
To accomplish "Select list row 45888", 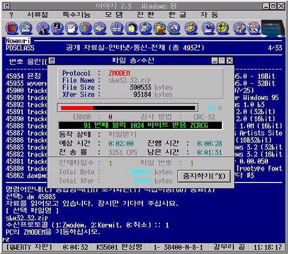I will (x=27, y=126).
